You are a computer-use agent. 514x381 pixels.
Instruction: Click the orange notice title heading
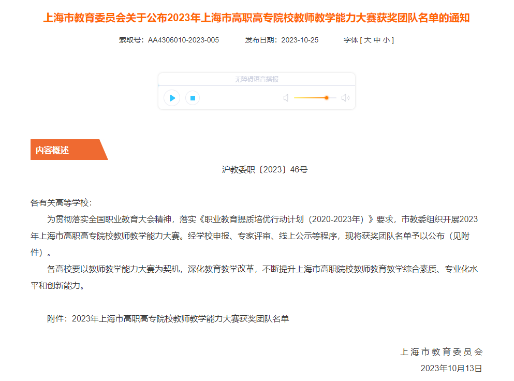coord(256,18)
